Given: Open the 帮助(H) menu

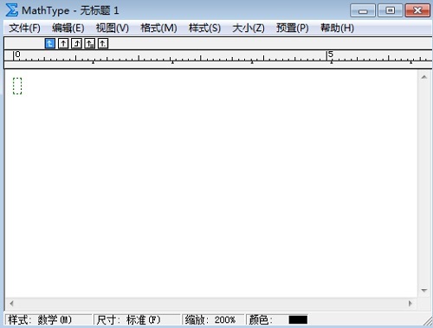Looking at the screenshot, I should [x=337, y=28].
